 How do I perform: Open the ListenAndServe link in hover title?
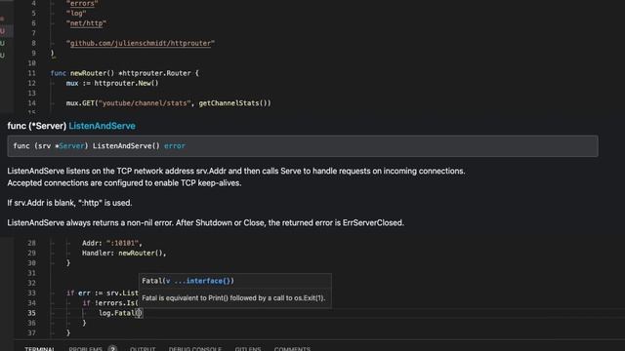pos(102,126)
